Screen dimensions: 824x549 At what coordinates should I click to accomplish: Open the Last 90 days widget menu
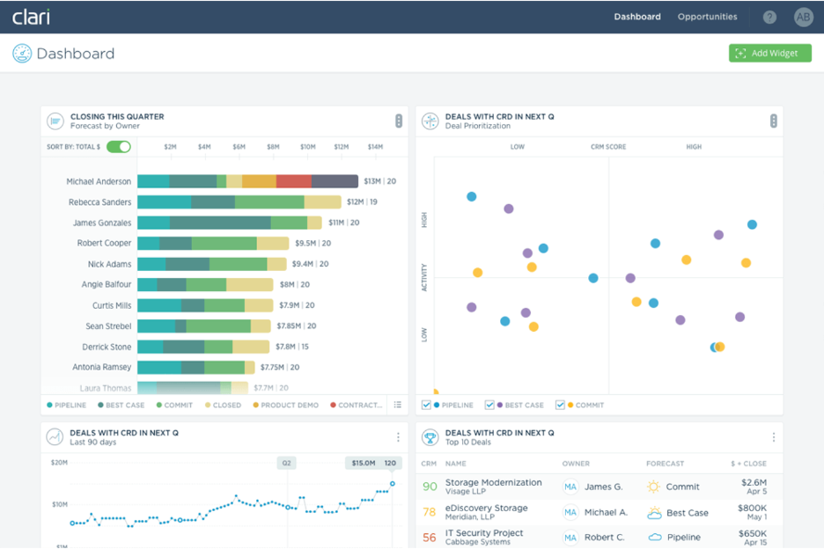coord(398,436)
